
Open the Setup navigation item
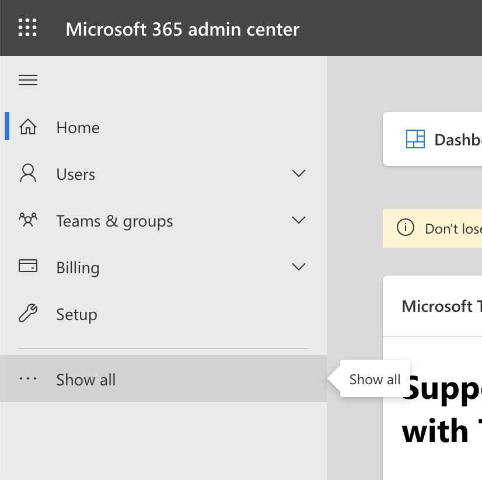click(x=163, y=313)
